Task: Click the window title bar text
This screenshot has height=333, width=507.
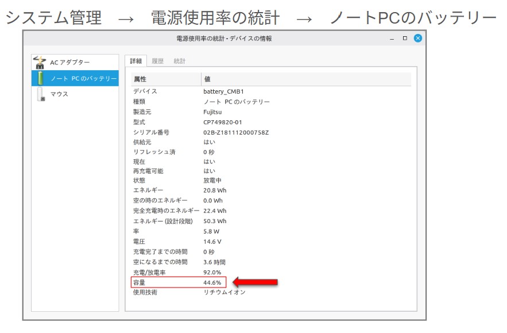Action: [224, 39]
